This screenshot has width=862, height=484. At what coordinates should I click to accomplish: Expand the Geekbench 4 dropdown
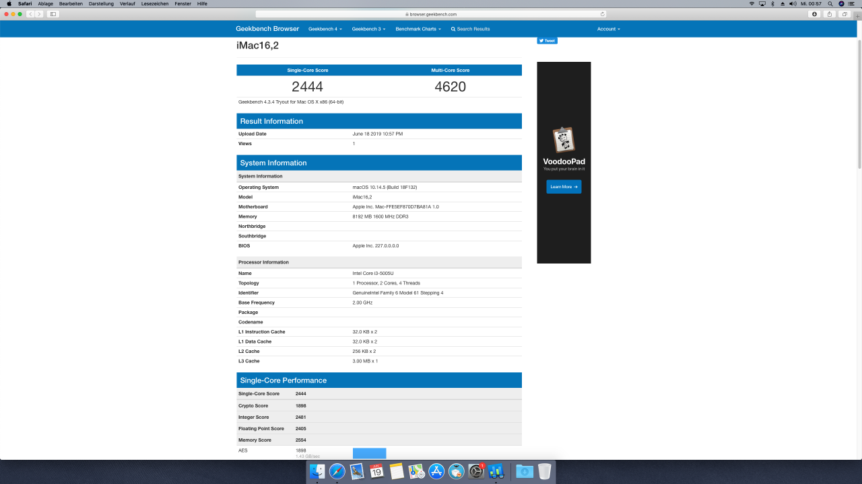[325, 29]
